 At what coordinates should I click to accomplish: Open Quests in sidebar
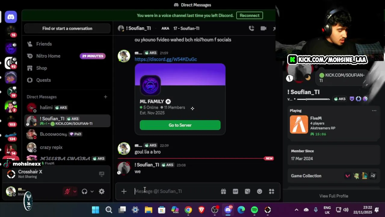67,80
